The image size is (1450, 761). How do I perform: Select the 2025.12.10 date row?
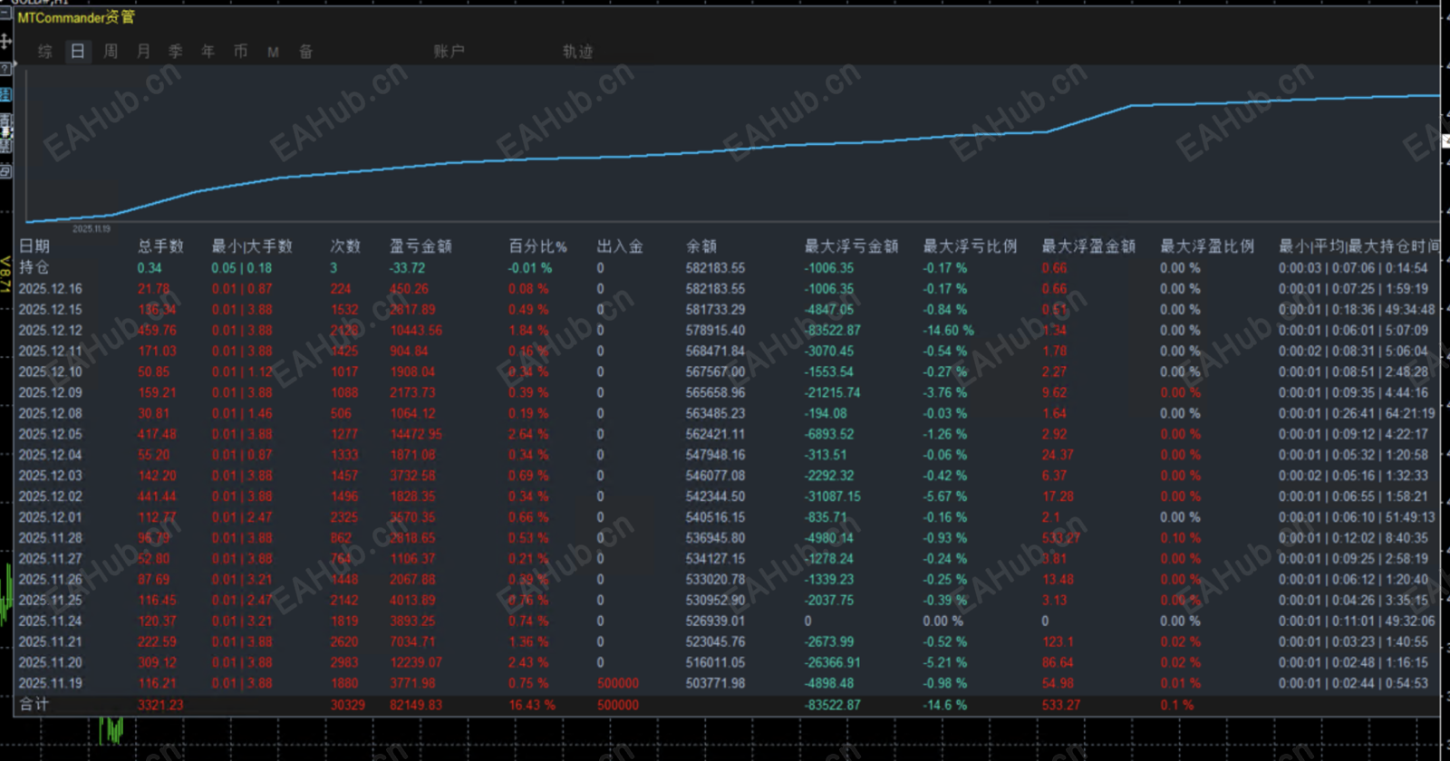click(x=51, y=372)
